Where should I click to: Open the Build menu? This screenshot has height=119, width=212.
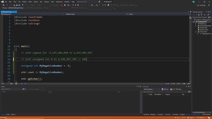30,2
